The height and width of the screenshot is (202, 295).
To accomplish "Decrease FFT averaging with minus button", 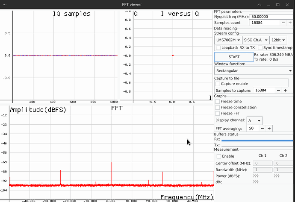I will 263,128.
